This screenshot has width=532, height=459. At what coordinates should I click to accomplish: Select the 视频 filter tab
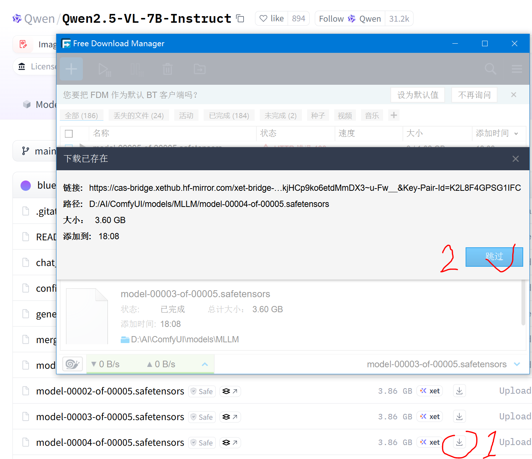pos(345,116)
